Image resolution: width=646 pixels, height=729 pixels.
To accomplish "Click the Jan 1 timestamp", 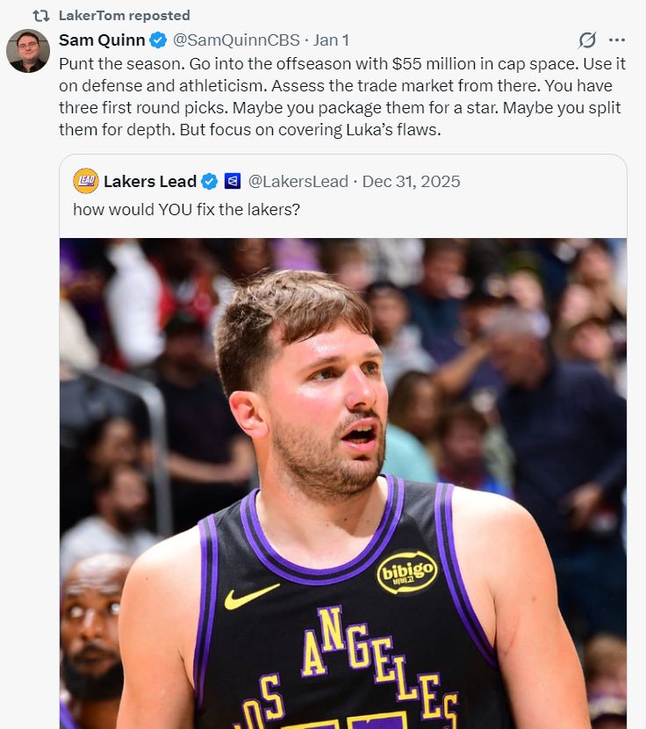I will click(x=332, y=40).
